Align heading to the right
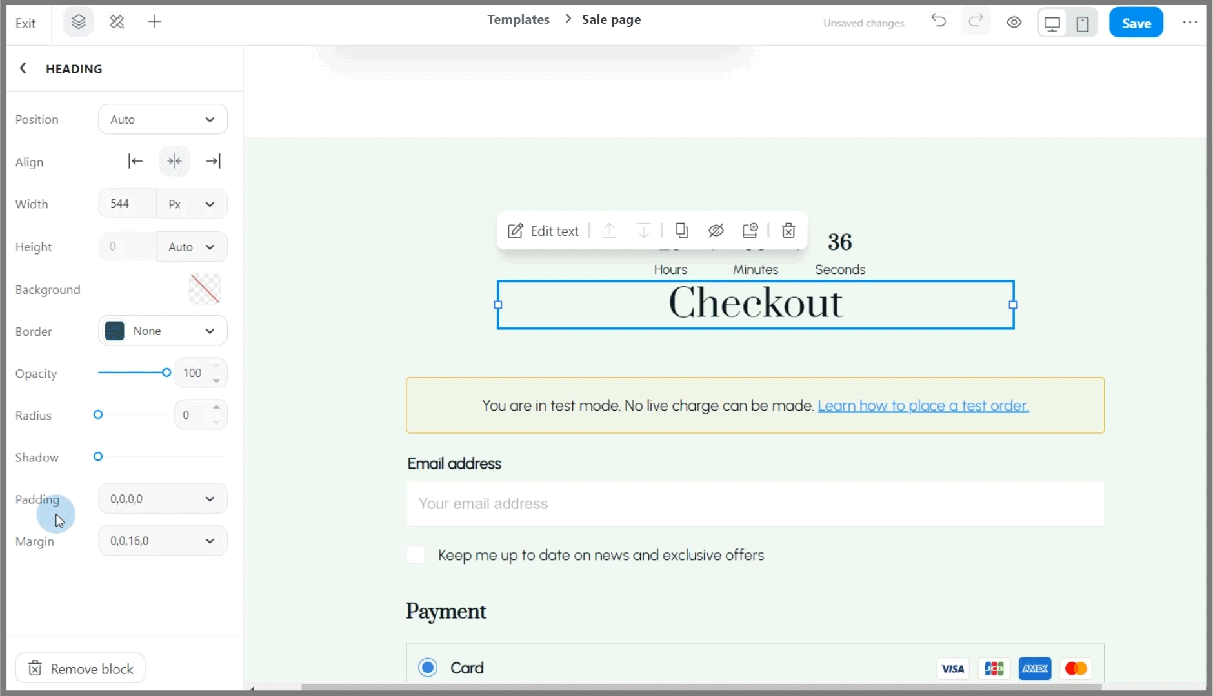The width and height of the screenshot is (1213, 696). [213, 161]
